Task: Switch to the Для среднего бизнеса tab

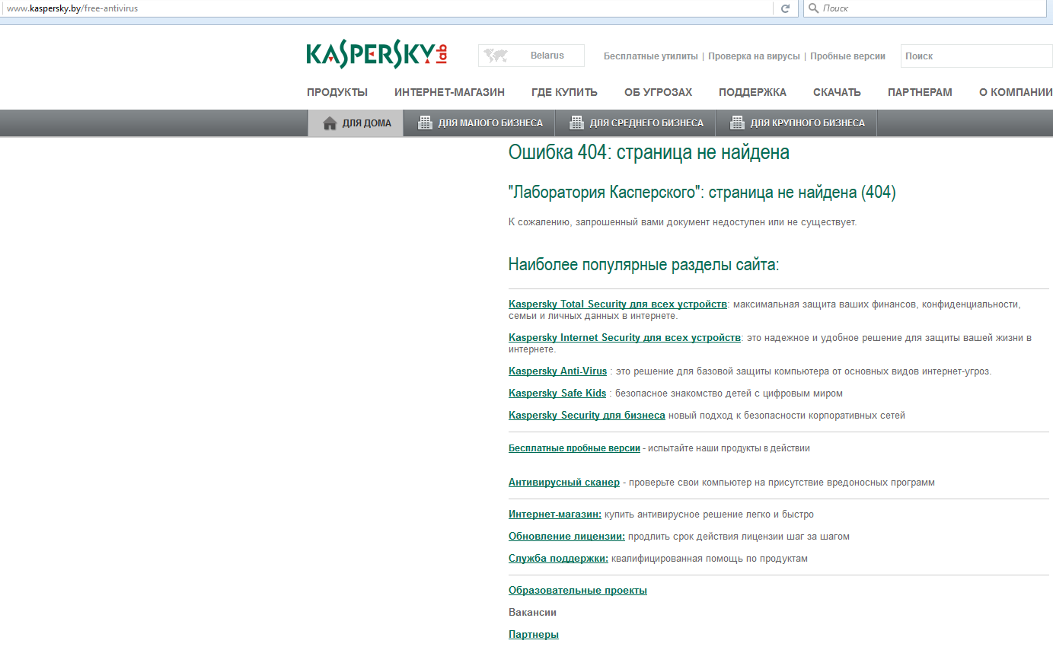Action: tap(636, 123)
